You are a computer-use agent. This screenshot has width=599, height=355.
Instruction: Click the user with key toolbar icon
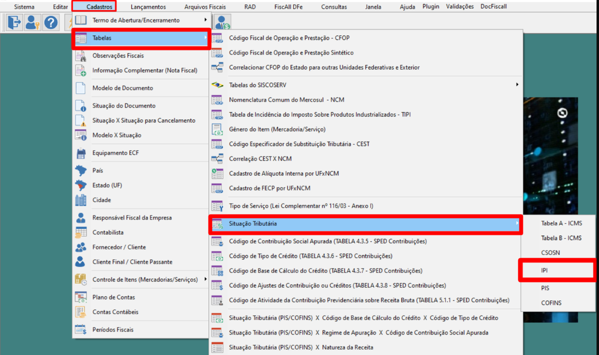click(x=32, y=22)
